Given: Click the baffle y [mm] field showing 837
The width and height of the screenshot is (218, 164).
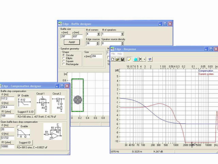Looking at the screenshot, I should [x=78, y=37].
